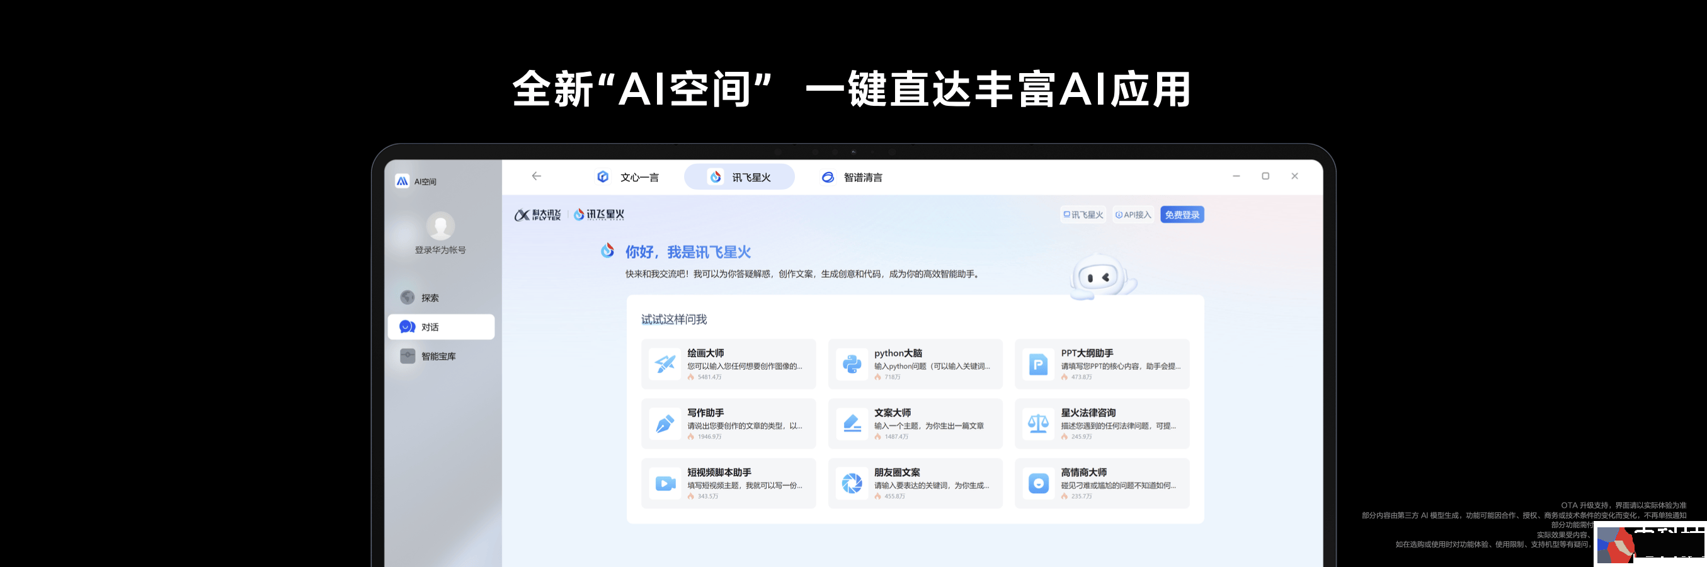Viewport: 1707px width, 567px height.
Task: Click the 文案大师 edit icon
Action: tap(852, 424)
